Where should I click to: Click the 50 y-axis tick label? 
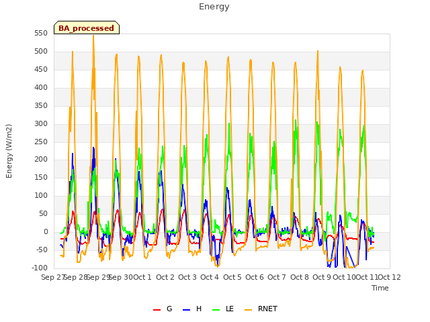pos(43,213)
